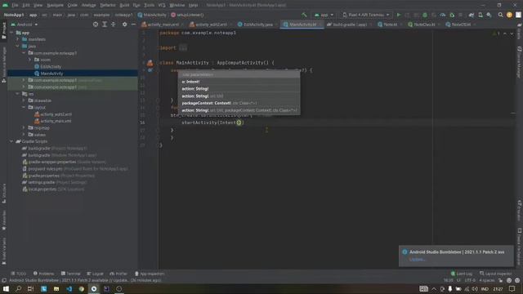Click the Debug app bug icon

pos(425,15)
